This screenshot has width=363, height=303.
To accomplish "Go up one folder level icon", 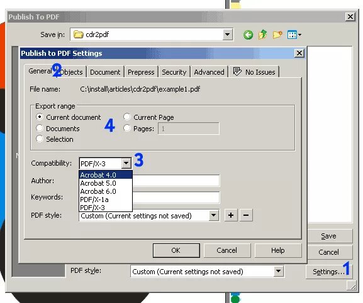I will [x=262, y=35].
